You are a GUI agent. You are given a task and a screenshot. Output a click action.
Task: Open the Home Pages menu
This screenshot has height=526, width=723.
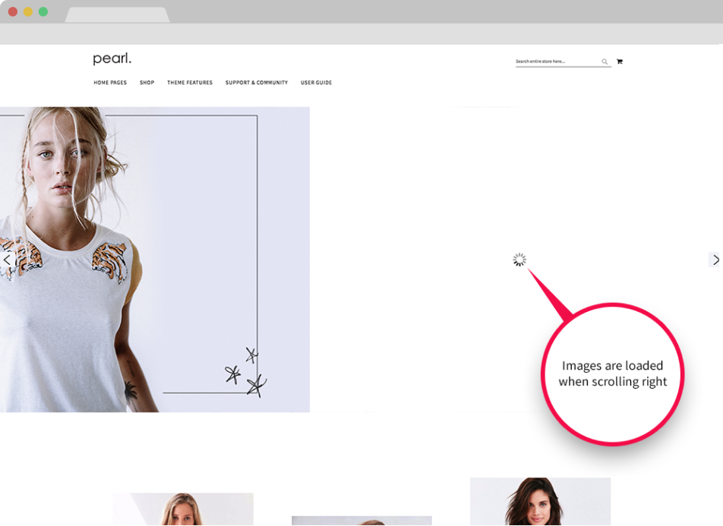click(x=110, y=83)
